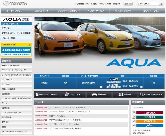Click the スペシャルサイト external link icon
Viewport: 166px width, 136px height.
pos(30,45)
